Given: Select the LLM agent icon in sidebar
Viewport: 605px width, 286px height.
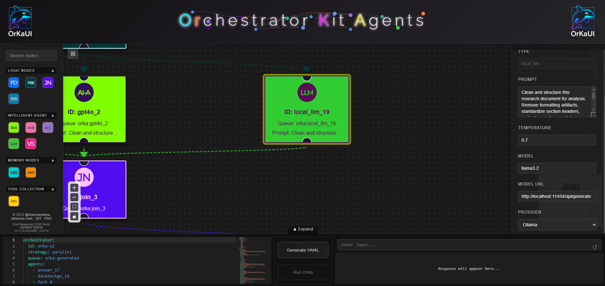Looking at the screenshot, I should tap(14, 143).
